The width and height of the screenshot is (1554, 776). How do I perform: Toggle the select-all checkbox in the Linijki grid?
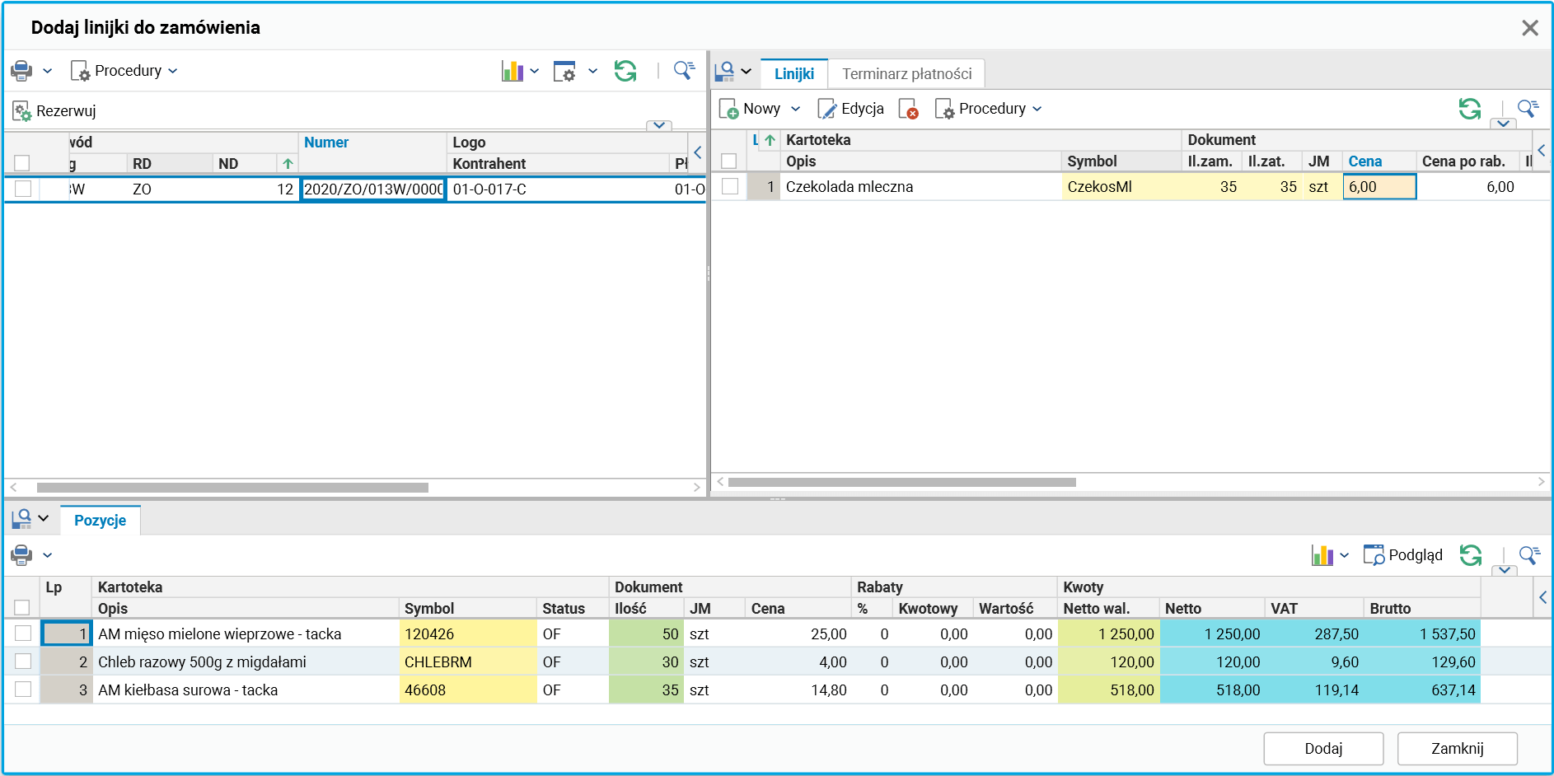pos(729,161)
